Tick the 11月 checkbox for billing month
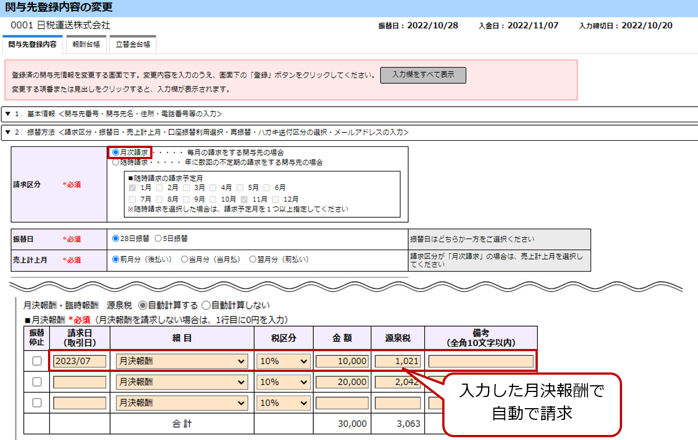Viewport: 698px width, 440px height. [x=245, y=199]
